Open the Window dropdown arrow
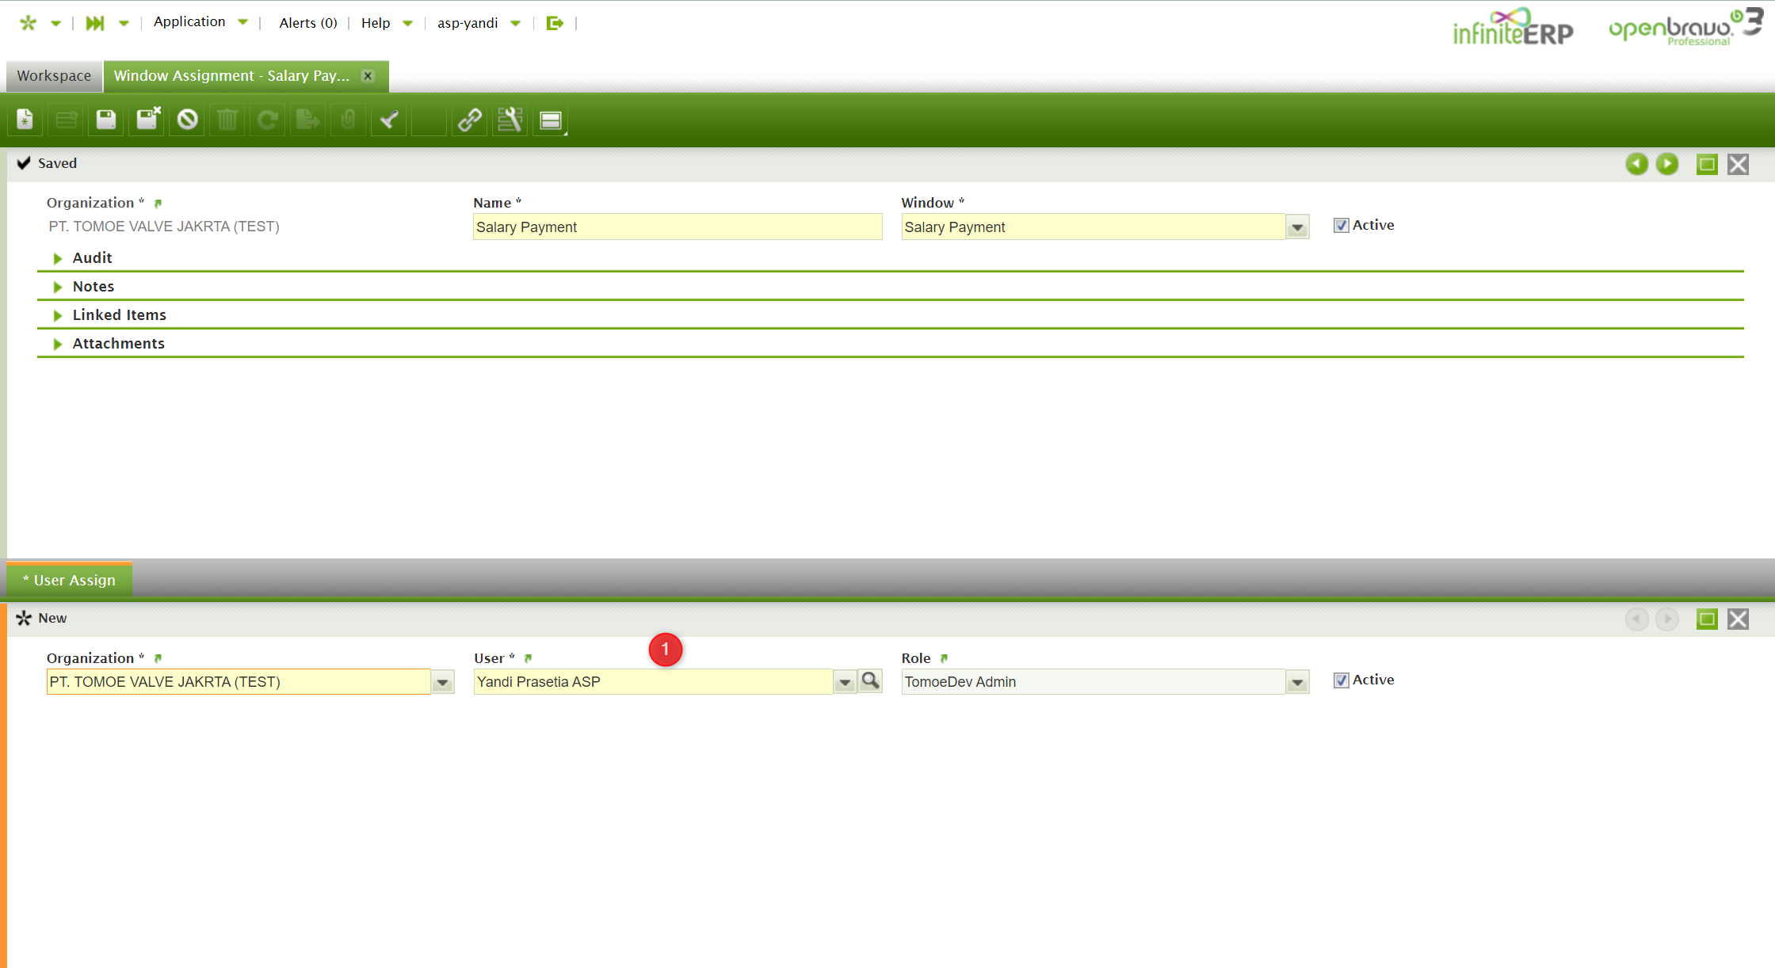The height and width of the screenshot is (968, 1775). click(1297, 227)
